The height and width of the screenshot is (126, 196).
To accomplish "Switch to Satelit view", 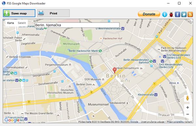I will point(22,23).
